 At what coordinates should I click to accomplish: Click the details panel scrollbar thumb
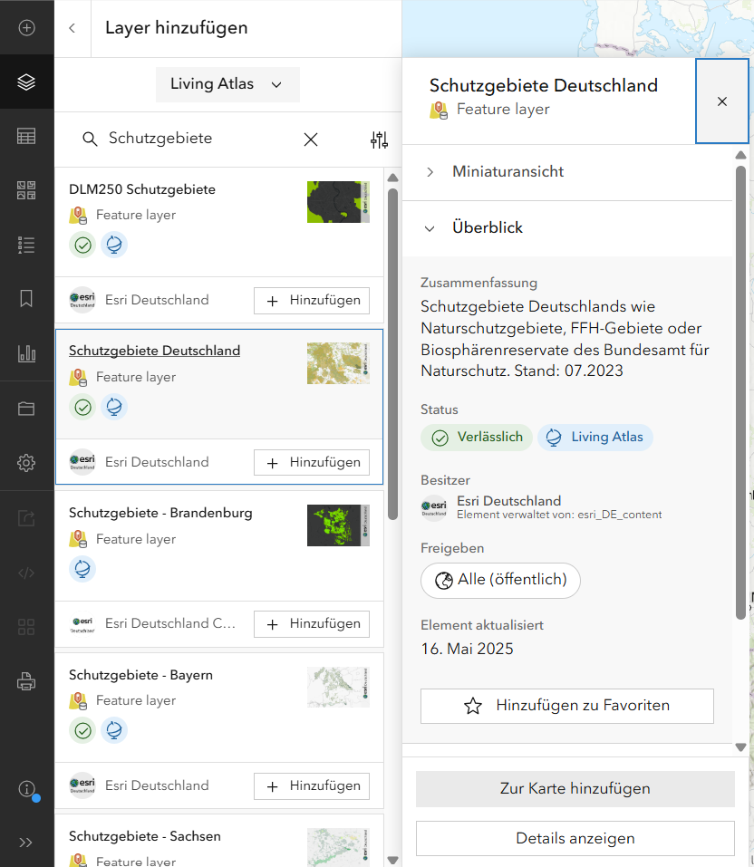tap(740, 392)
